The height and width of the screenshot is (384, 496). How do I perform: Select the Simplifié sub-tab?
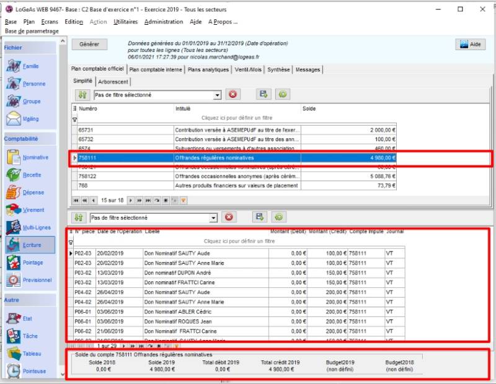[82, 81]
